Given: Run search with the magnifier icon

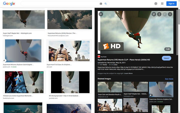Looking at the screenshot, I should [105, 4].
